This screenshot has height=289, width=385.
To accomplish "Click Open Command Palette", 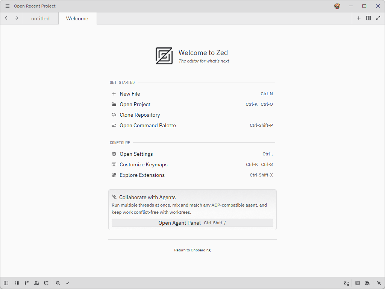I will click(x=192, y=126).
